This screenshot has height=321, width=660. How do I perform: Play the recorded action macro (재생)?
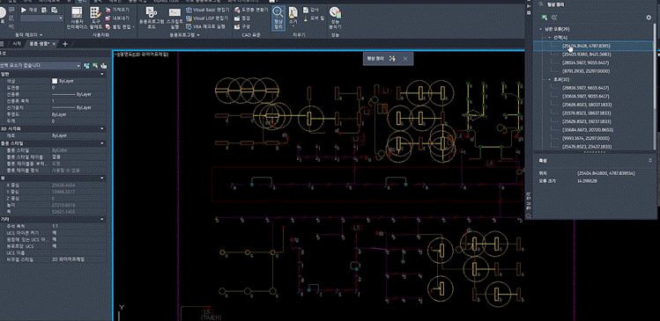[29, 10]
